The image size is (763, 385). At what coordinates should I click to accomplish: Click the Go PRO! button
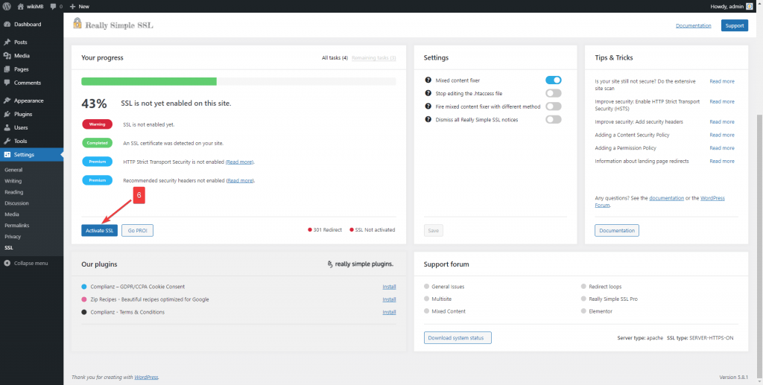(138, 230)
